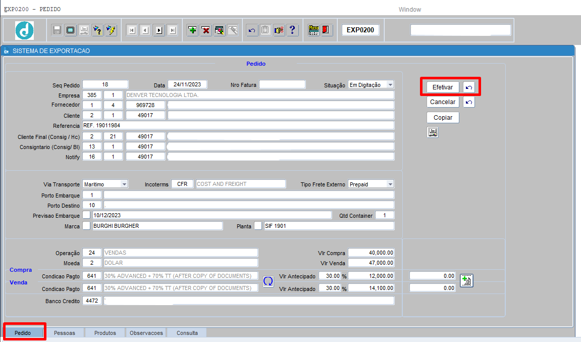Click the Vlr Venda field 47,000.00
This screenshot has width=581, height=342.
pyautogui.click(x=372, y=263)
